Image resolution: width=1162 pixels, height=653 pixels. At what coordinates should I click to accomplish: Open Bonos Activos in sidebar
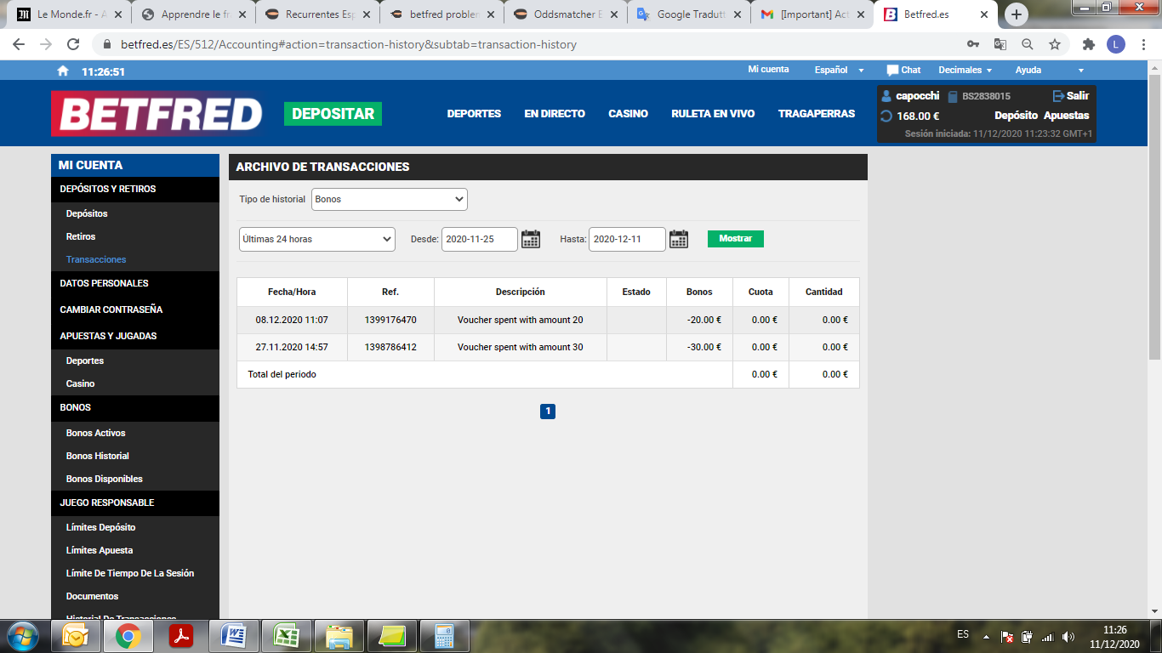pos(96,433)
